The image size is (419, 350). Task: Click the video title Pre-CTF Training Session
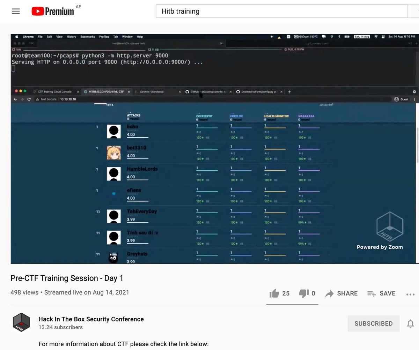(67, 278)
